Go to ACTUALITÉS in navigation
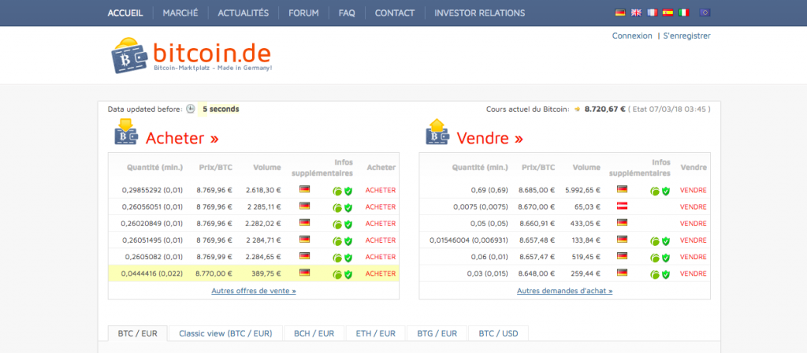807x353 pixels. 244,13
